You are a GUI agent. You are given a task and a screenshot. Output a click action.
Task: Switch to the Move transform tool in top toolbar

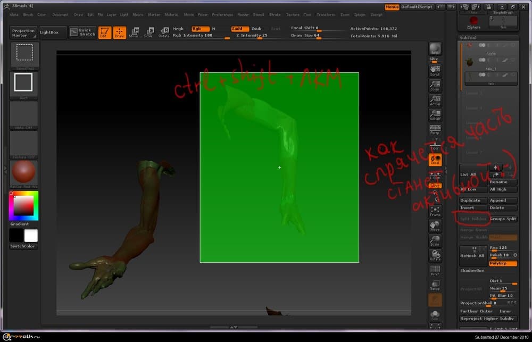[x=134, y=32]
